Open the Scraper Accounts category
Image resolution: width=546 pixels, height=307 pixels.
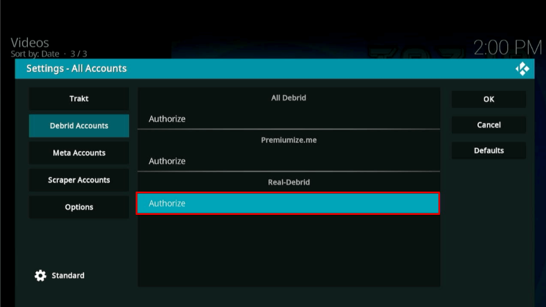(x=79, y=180)
